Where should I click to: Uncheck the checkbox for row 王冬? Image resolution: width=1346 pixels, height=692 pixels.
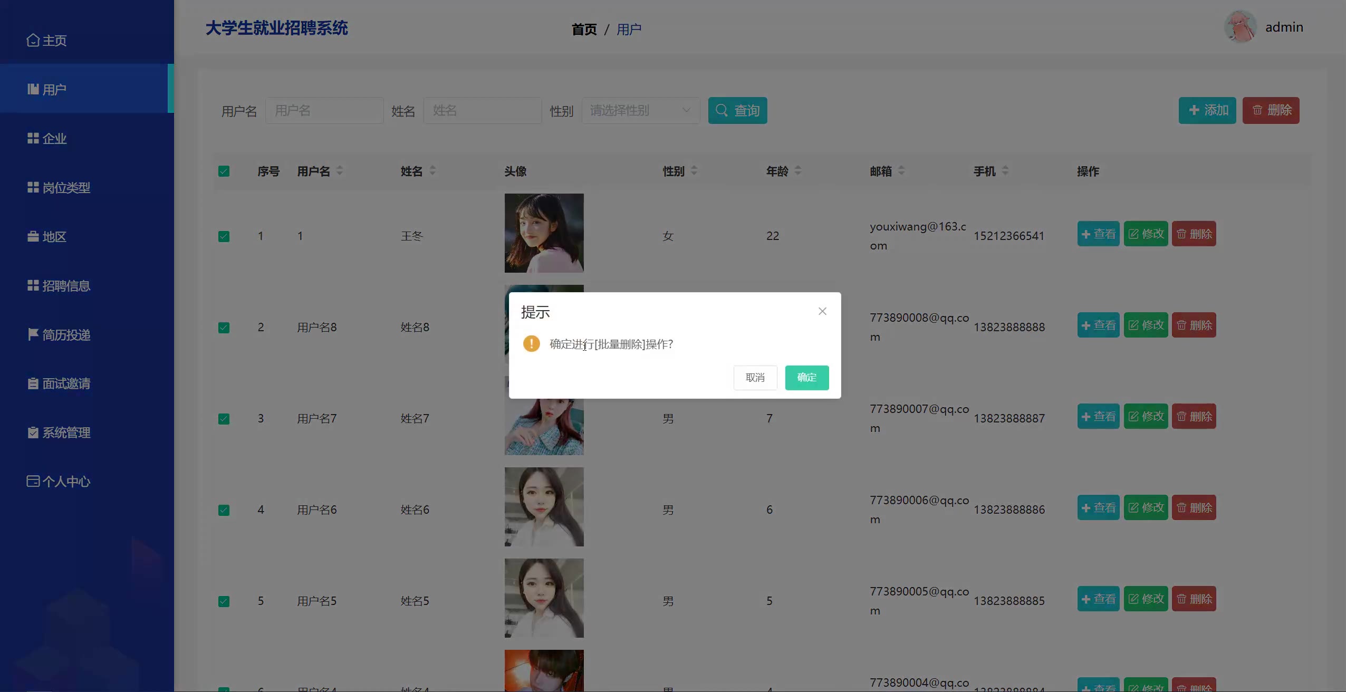pyautogui.click(x=224, y=236)
